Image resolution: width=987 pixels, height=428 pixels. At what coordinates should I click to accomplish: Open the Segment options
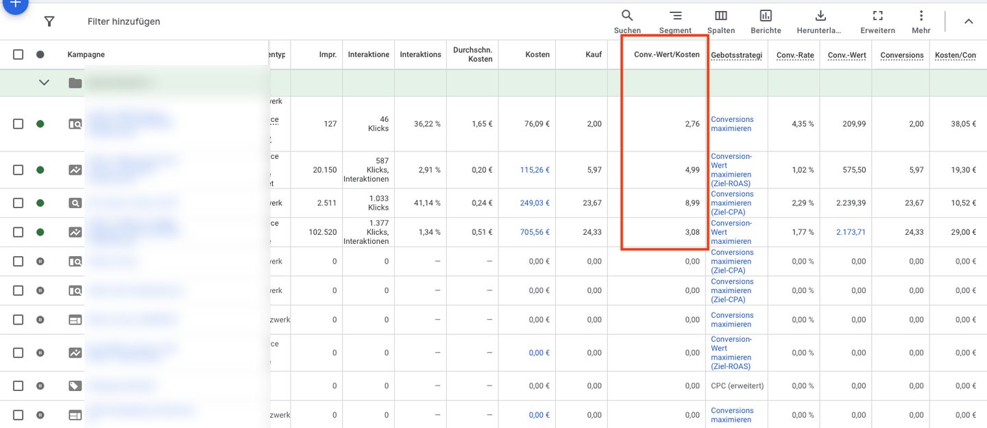(x=675, y=21)
